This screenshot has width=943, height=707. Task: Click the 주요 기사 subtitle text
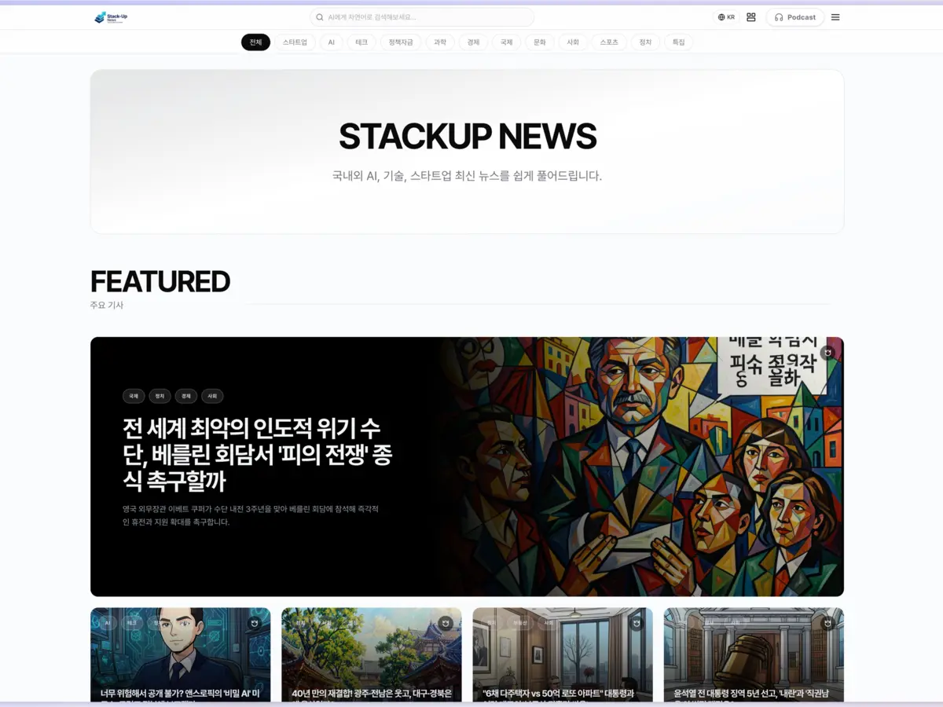coord(107,305)
